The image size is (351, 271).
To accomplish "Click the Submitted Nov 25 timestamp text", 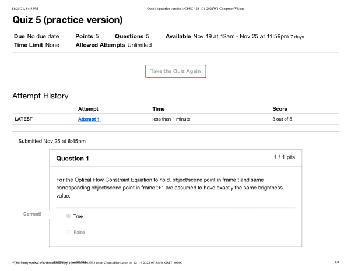I will (52, 142).
